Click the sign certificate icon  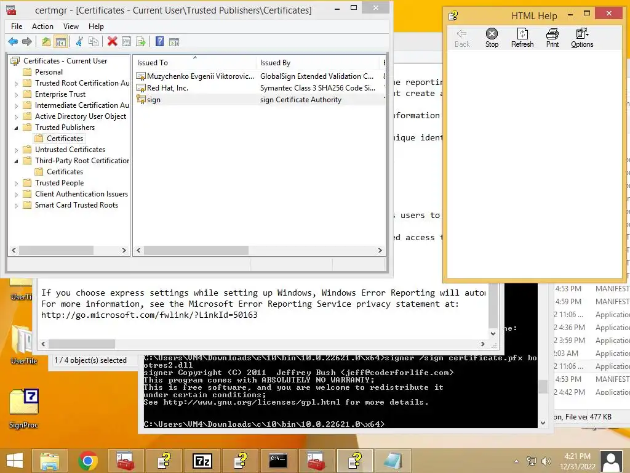141,99
